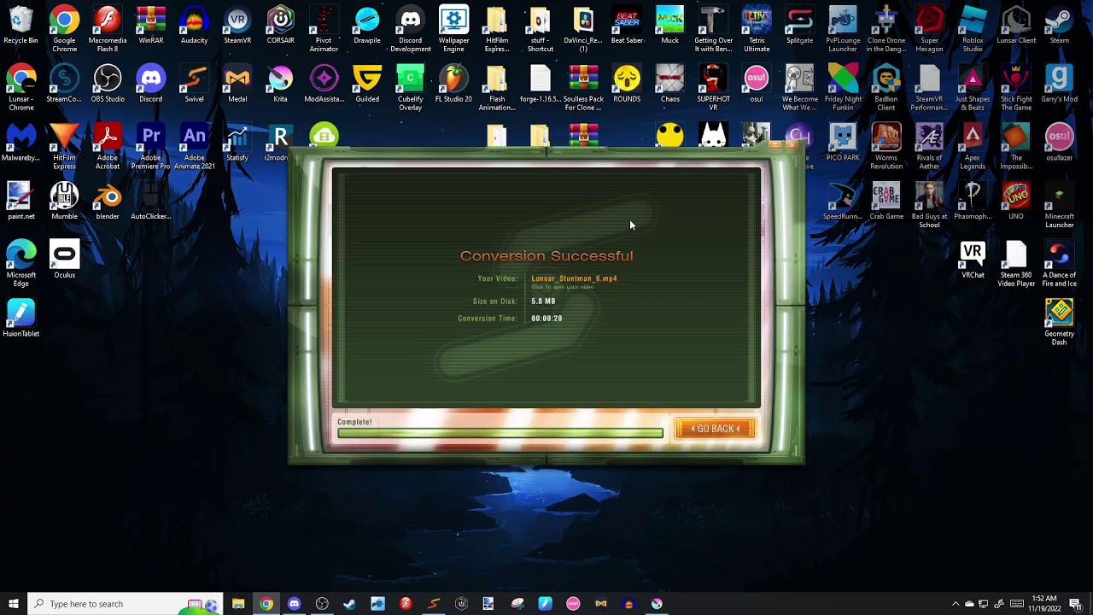Open the OBS Studio desktop icon

point(108,84)
